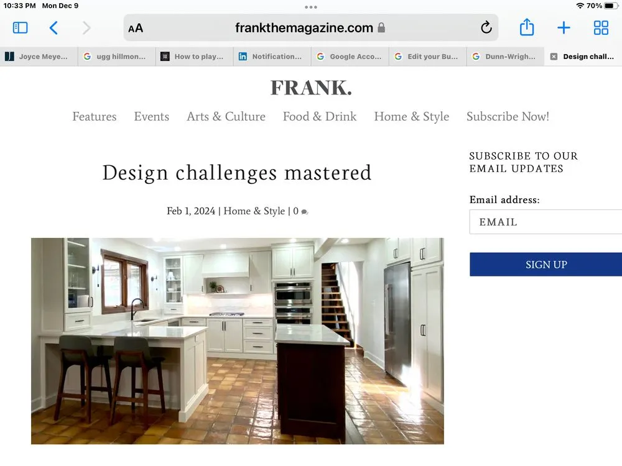This screenshot has width=622, height=466.
Task: Click the Home & Style category link
Action: point(254,211)
